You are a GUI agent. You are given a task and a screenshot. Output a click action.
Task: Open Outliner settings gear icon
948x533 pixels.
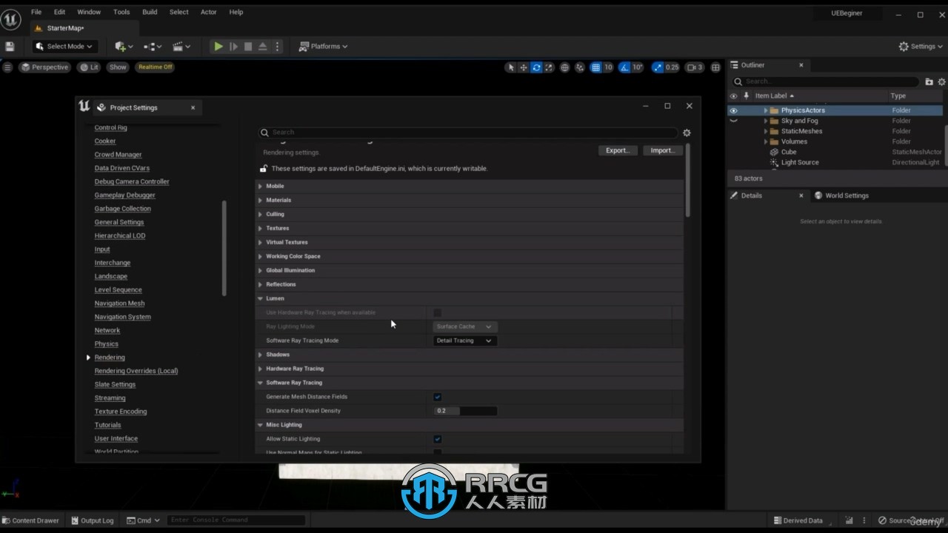point(942,81)
